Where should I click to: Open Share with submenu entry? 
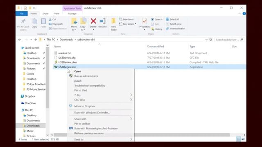pos(101,119)
